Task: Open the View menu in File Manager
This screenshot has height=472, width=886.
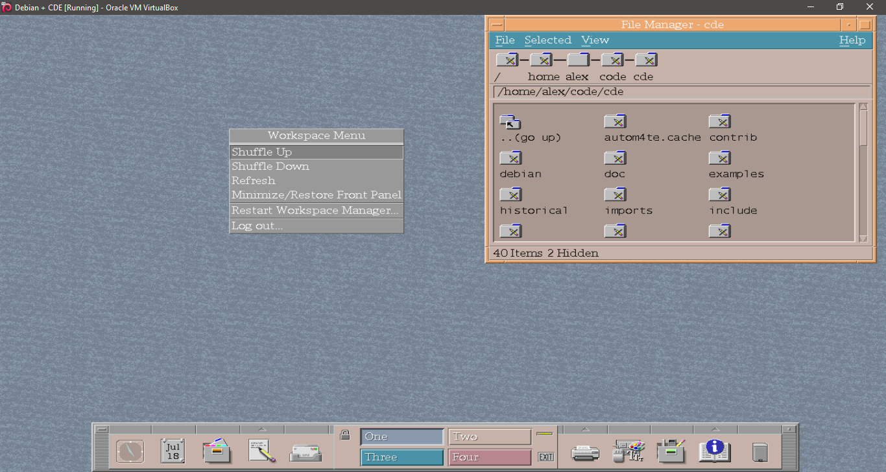Action: 595,40
